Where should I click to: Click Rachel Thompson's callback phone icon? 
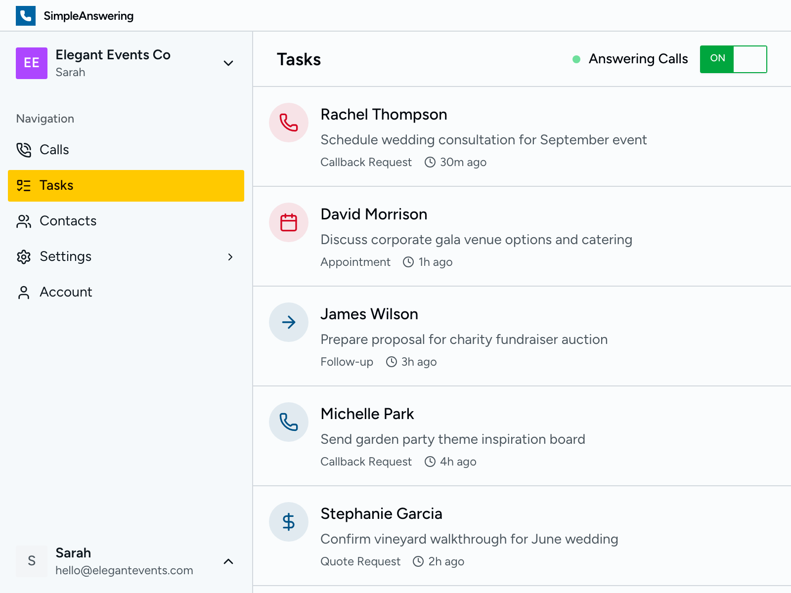coord(288,123)
